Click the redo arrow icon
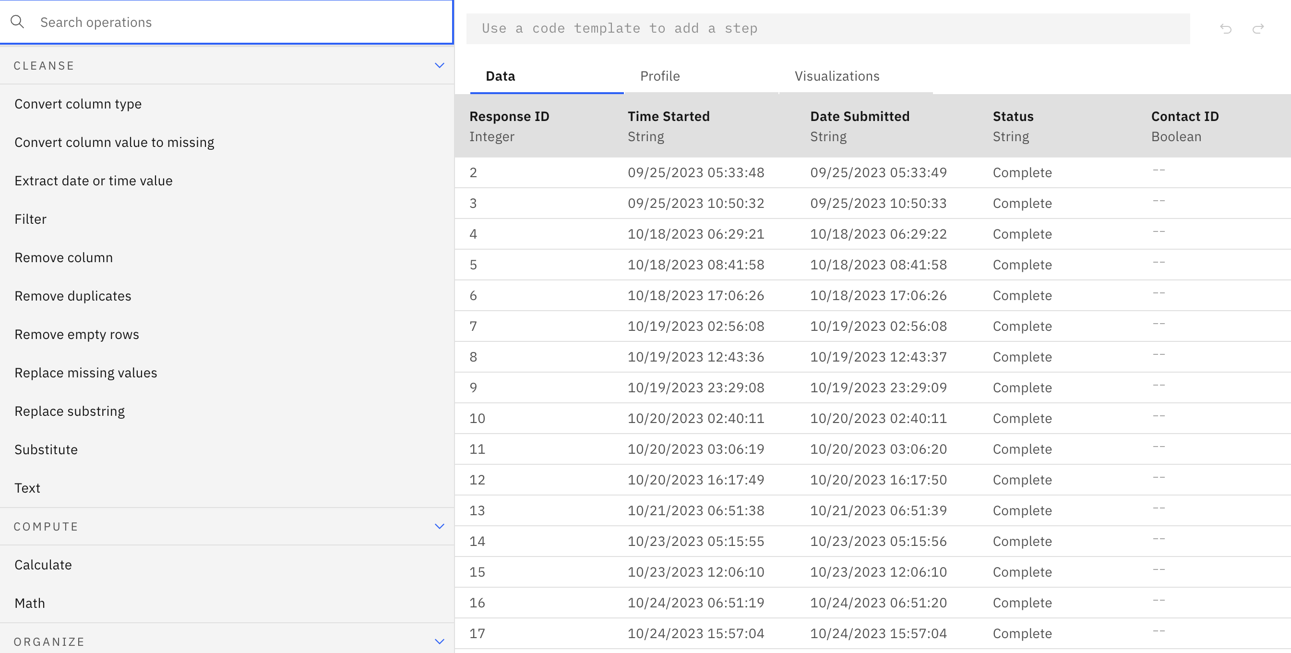This screenshot has width=1291, height=653. 1258,29
